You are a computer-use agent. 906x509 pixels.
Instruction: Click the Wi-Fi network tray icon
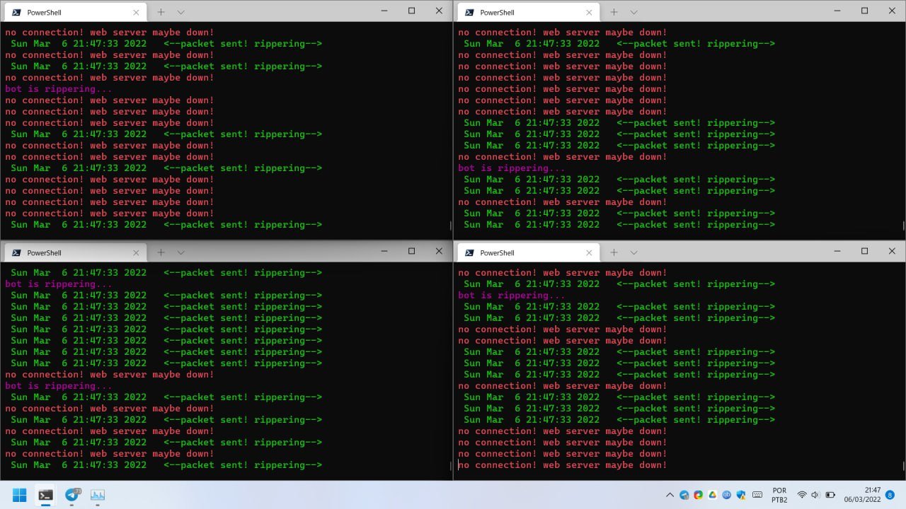[802, 495]
